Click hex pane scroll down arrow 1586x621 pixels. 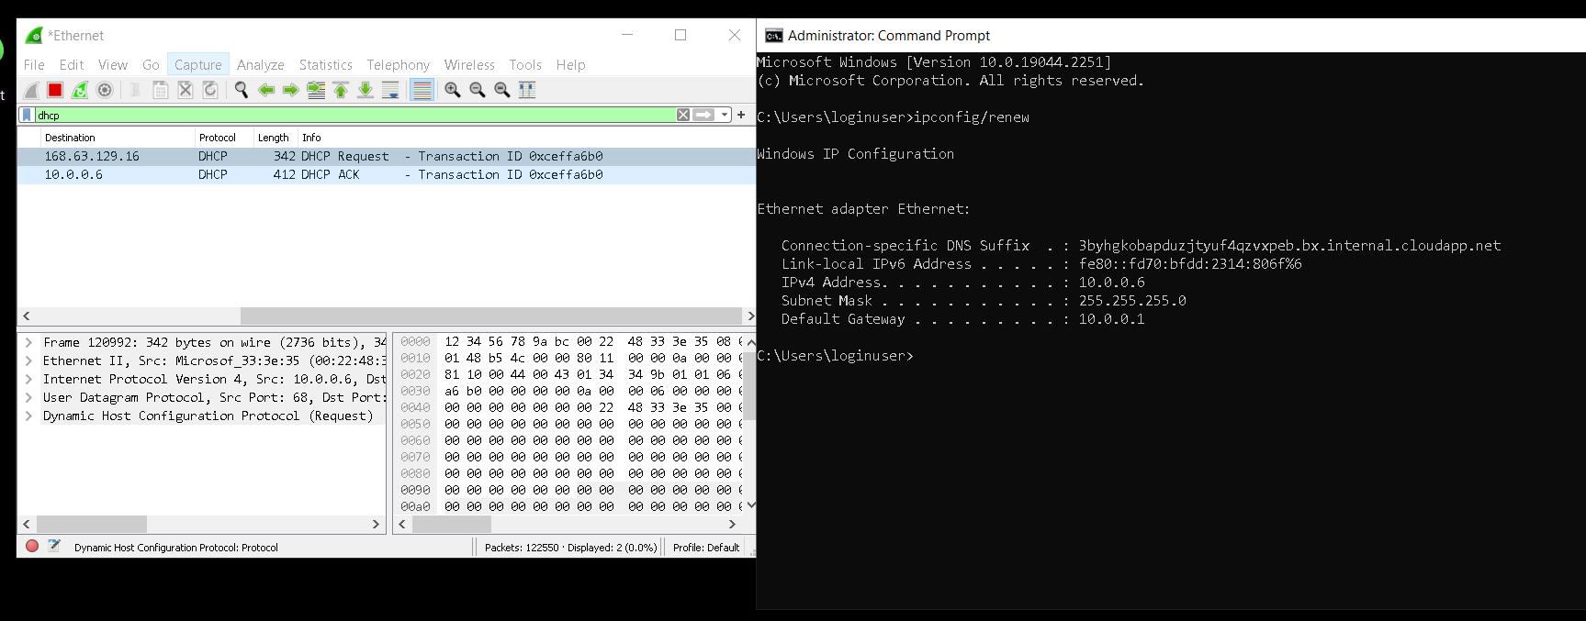pos(751,505)
